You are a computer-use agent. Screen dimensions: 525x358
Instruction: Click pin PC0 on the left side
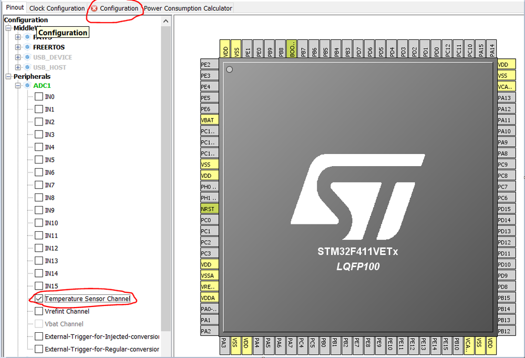tap(209, 220)
